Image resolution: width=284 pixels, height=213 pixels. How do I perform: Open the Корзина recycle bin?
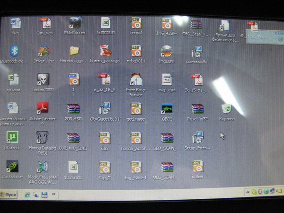226,108
